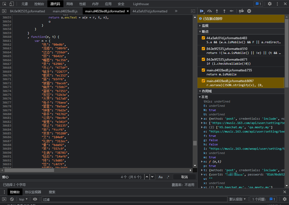
Task: Show the file navigator sidebar
Action: [x=4, y=11]
